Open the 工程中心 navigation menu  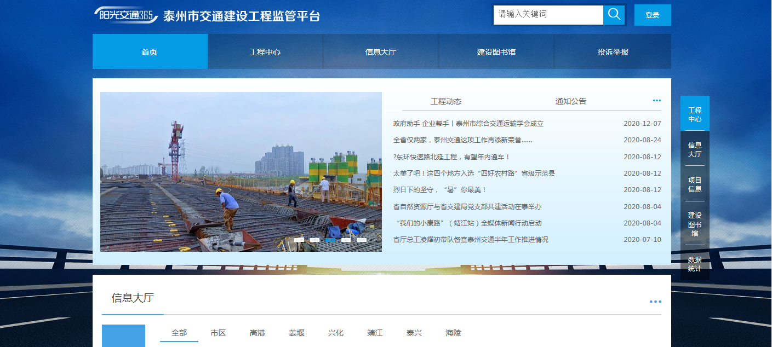coord(265,52)
